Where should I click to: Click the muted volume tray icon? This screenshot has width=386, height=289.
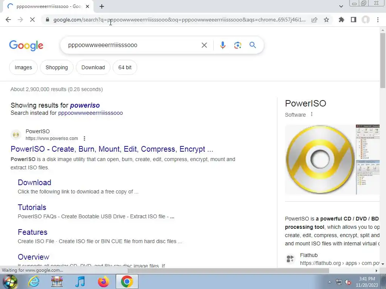(348, 282)
